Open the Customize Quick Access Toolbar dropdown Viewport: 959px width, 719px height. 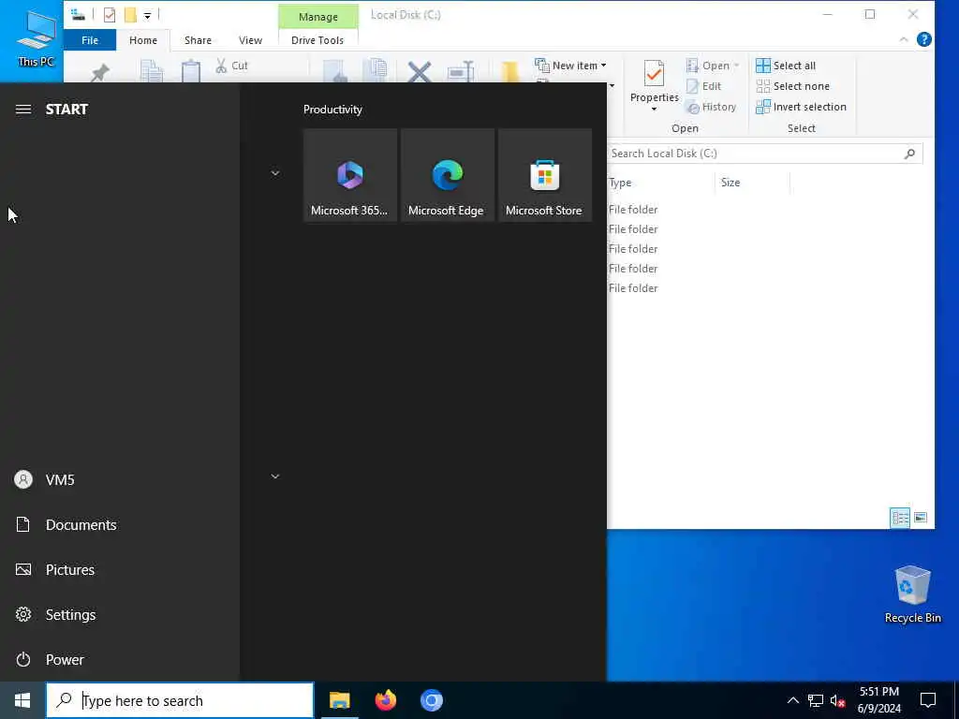pyautogui.click(x=147, y=16)
